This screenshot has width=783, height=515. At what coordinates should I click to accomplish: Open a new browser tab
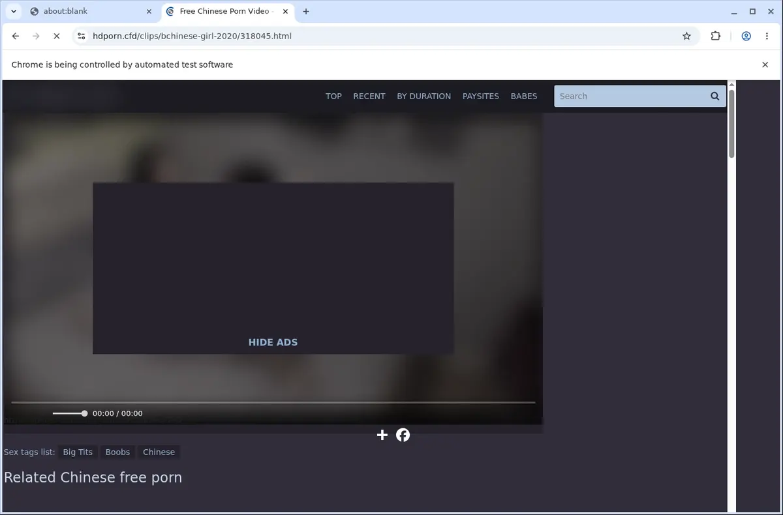pyautogui.click(x=306, y=11)
